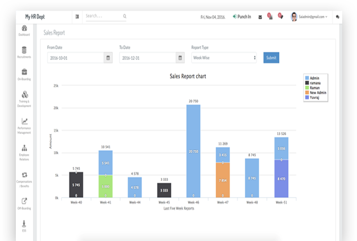Open the second badge icon before the avatar
This screenshot has height=241, width=357.
point(280,16)
